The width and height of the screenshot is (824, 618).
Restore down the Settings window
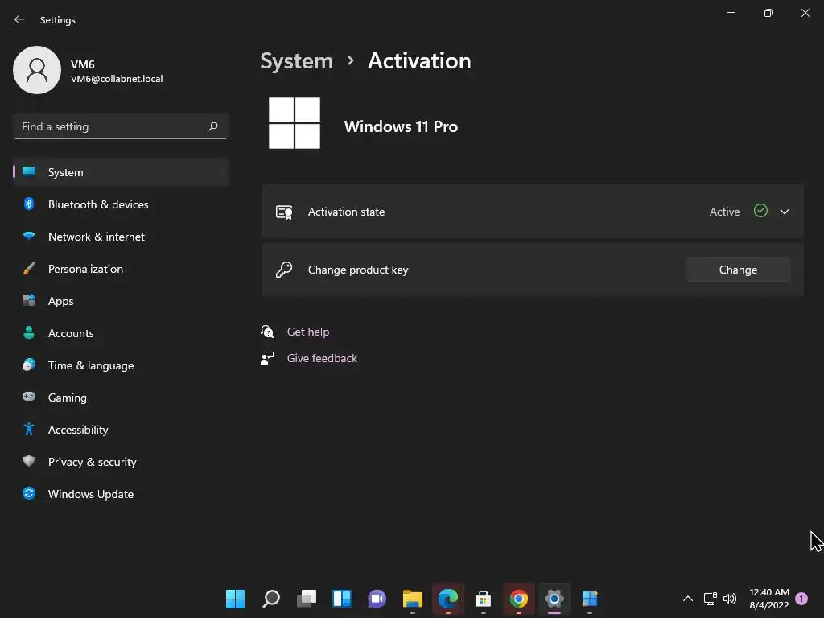tap(768, 13)
